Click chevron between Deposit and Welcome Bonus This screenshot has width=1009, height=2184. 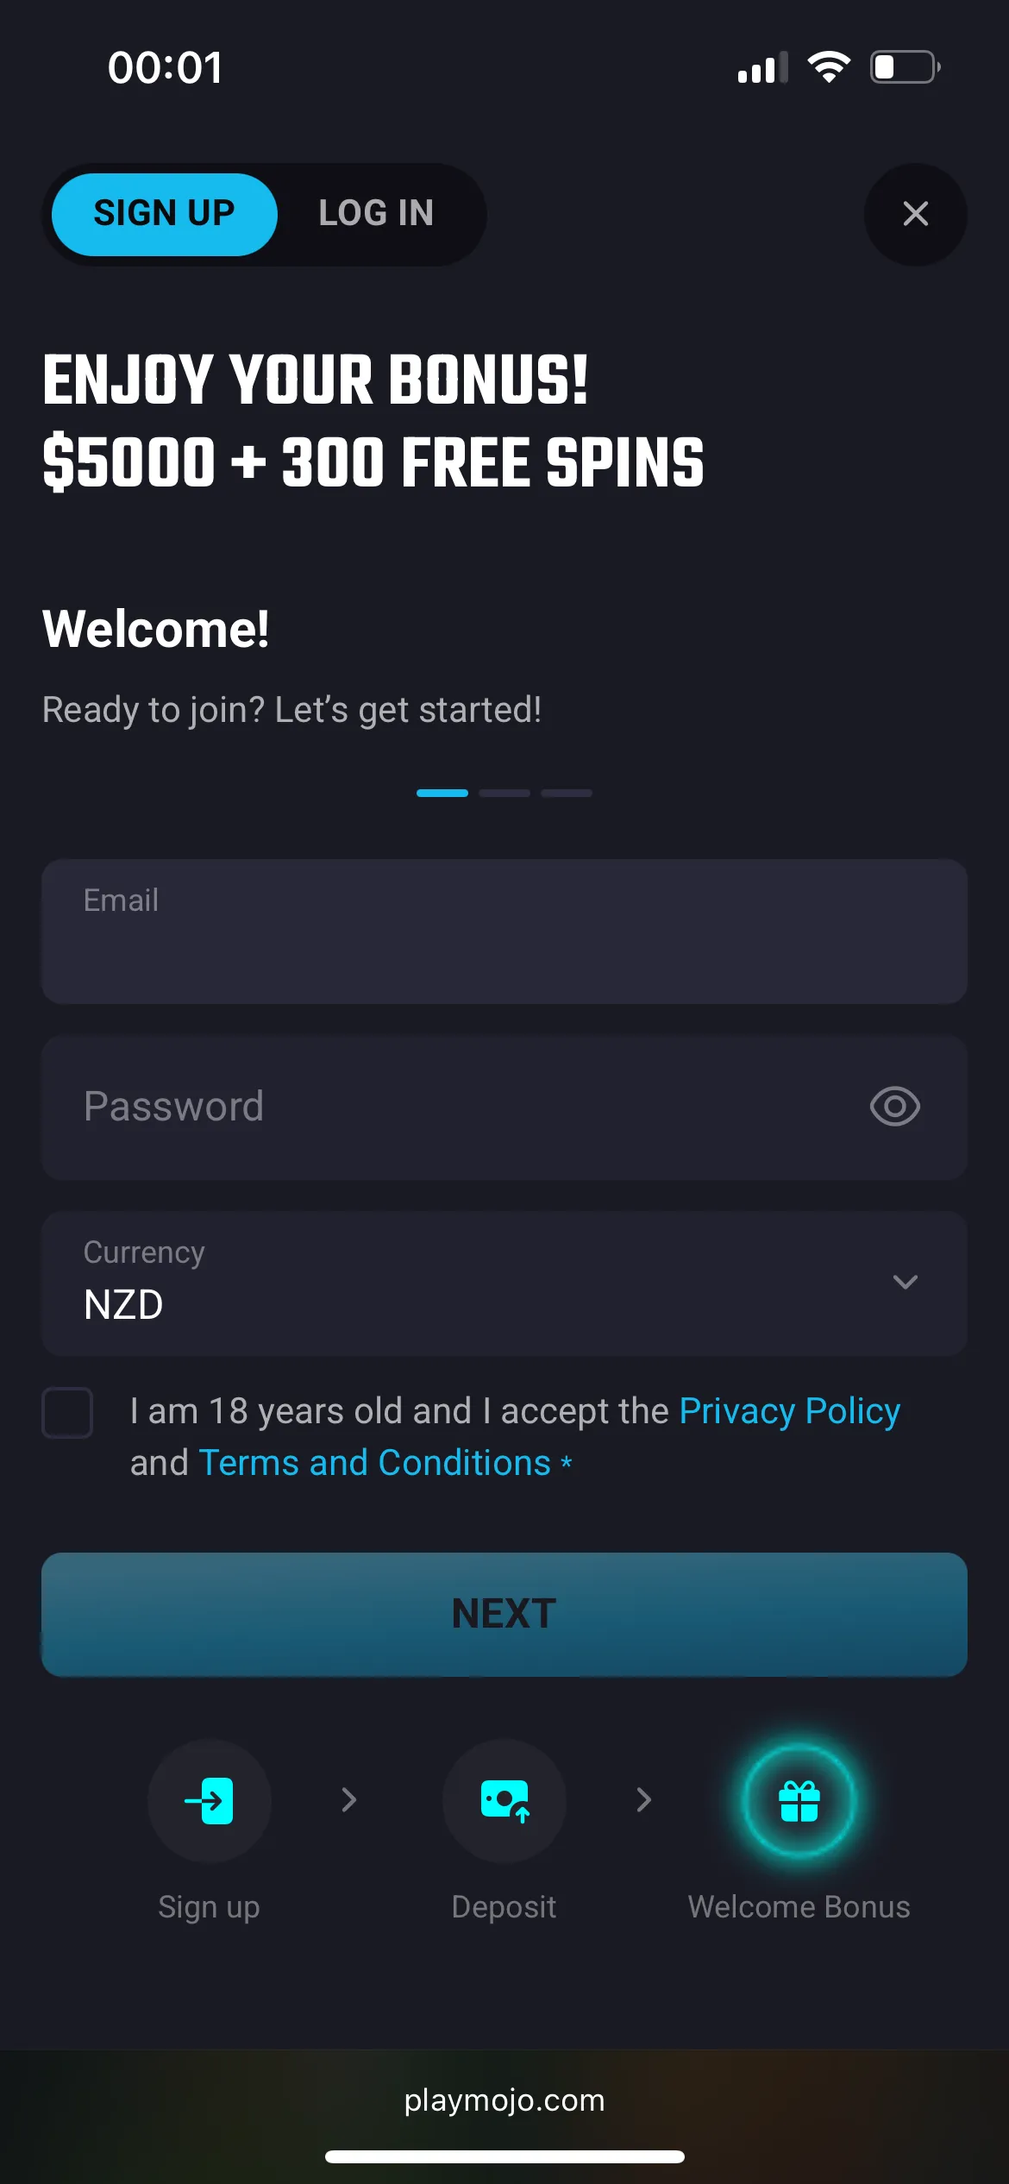644,1800
